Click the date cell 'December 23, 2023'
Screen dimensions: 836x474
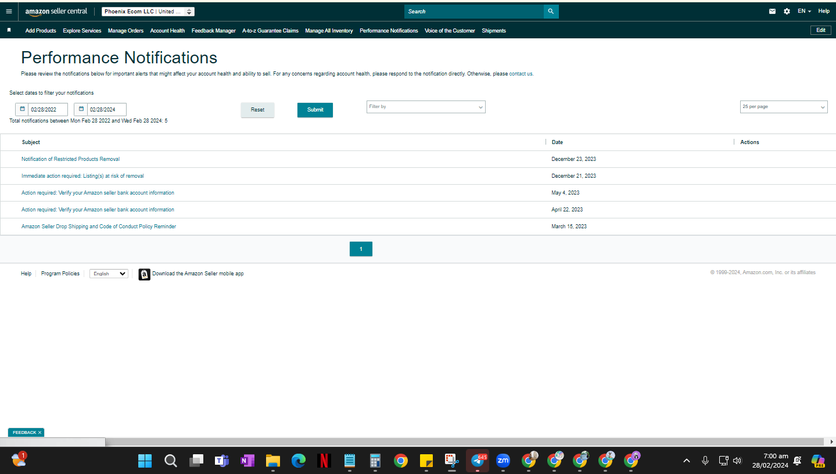click(573, 159)
